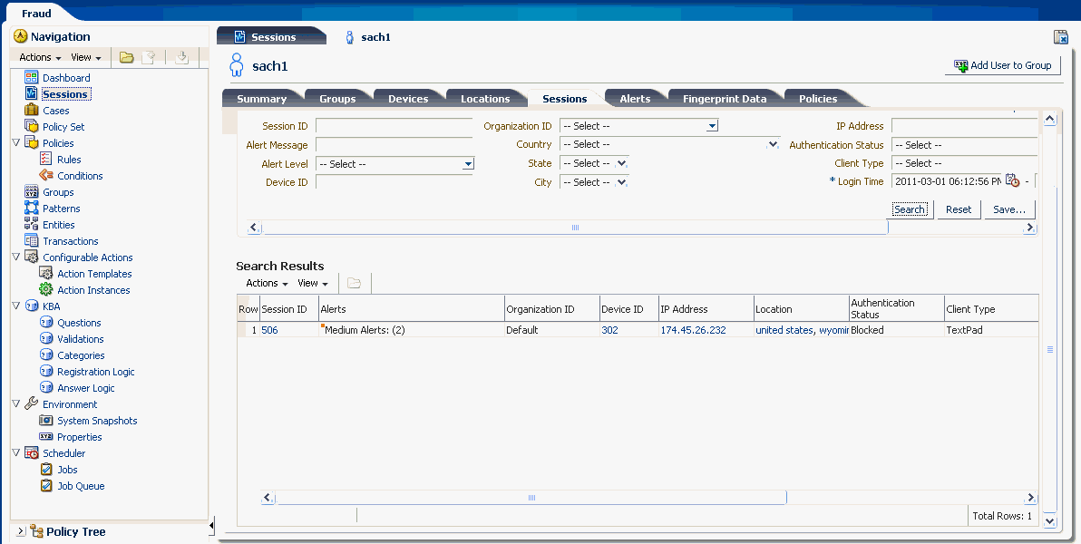Click the Search Results open folder icon
The width and height of the screenshot is (1081, 544).
pos(355,283)
